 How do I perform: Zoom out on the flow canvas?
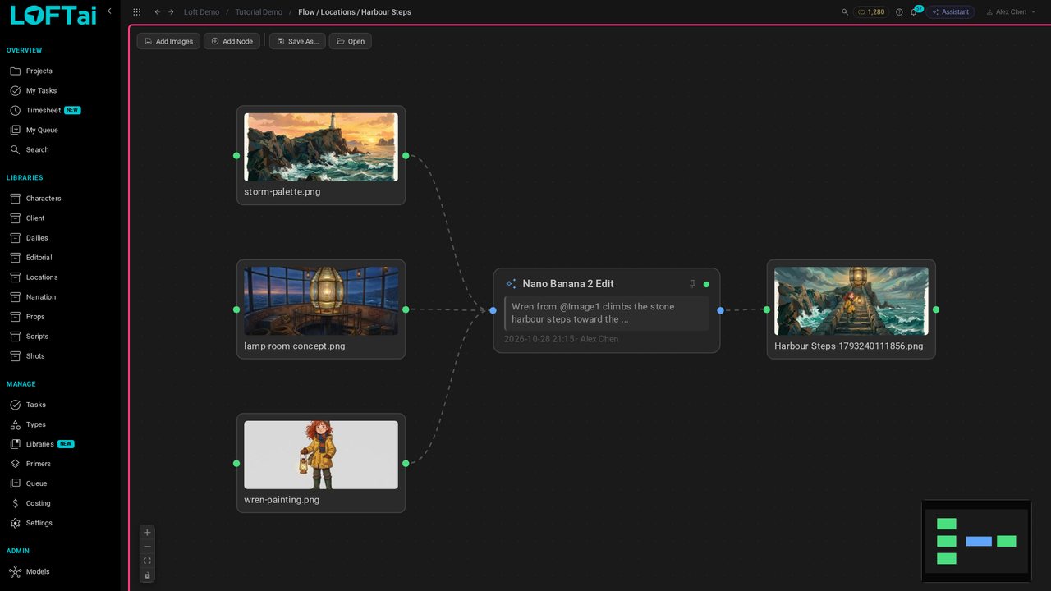147,547
